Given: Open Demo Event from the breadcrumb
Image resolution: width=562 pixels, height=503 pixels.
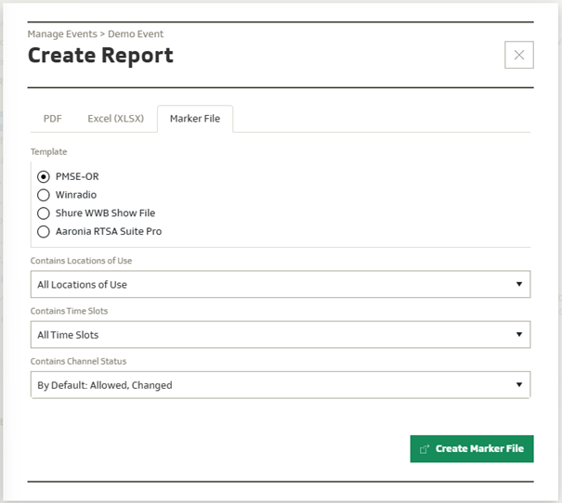Looking at the screenshot, I should 136,34.
